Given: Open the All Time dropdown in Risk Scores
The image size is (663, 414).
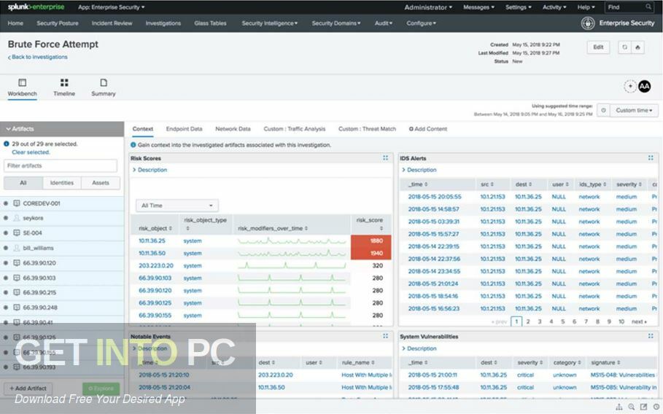Looking at the screenshot, I should 177,206.
